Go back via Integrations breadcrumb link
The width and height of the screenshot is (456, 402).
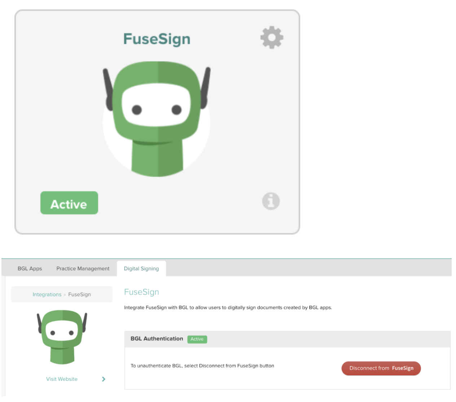tap(47, 294)
